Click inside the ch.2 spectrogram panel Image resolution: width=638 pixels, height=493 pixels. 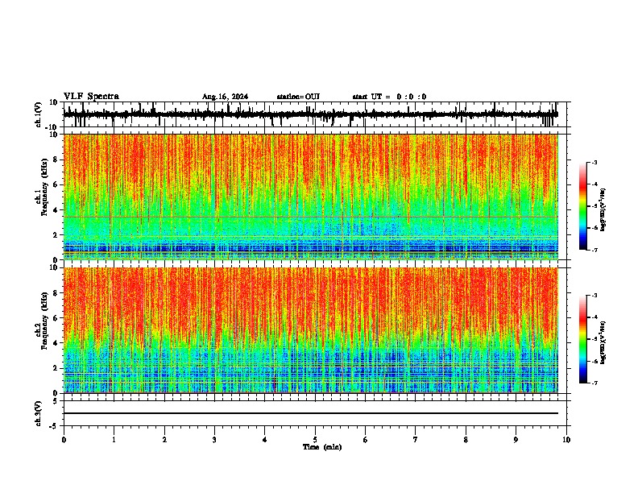click(x=311, y=330)
